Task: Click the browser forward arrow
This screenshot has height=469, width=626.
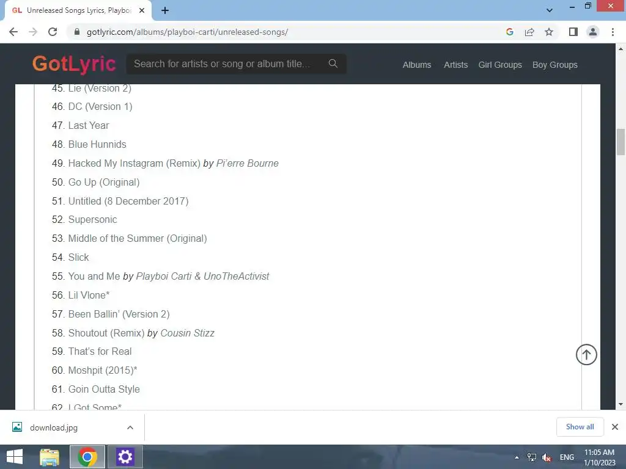Action: click(x=33, y=32)
